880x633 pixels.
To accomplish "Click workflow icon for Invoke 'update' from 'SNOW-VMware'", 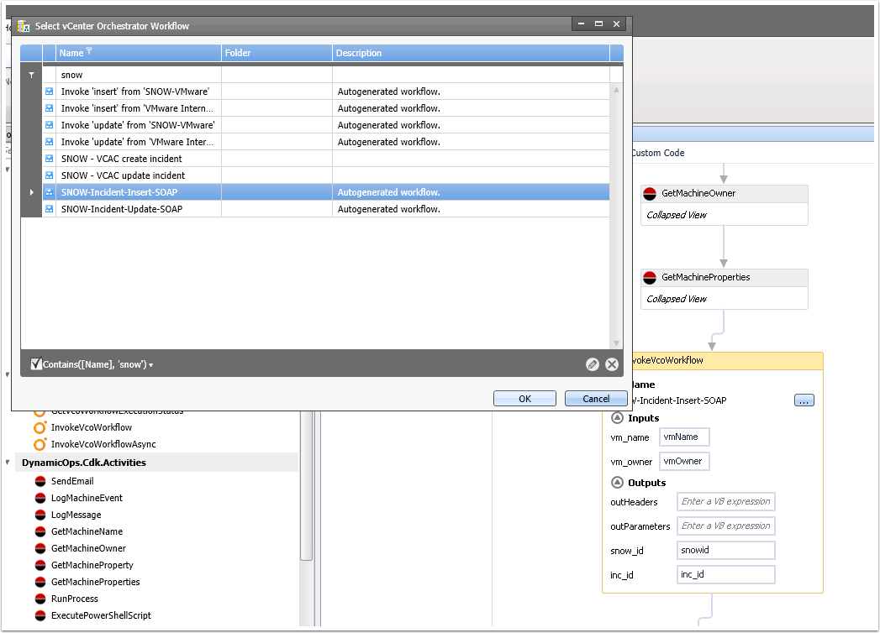I will 50,125.
